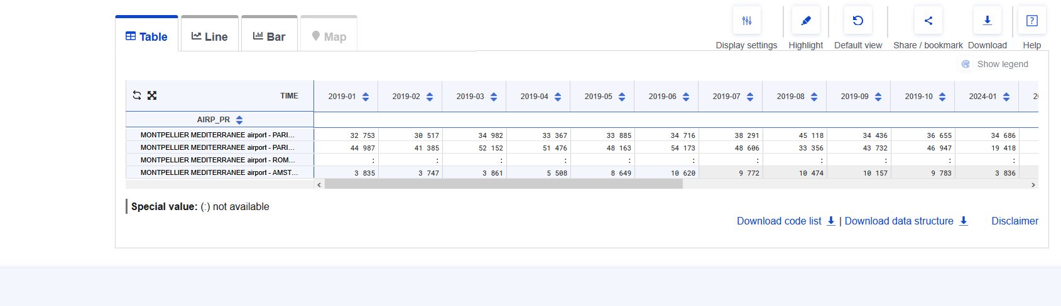The width and height of the screenshot is (1061, 306).
Task: Click the cell value 5 508
Action: 557,173
